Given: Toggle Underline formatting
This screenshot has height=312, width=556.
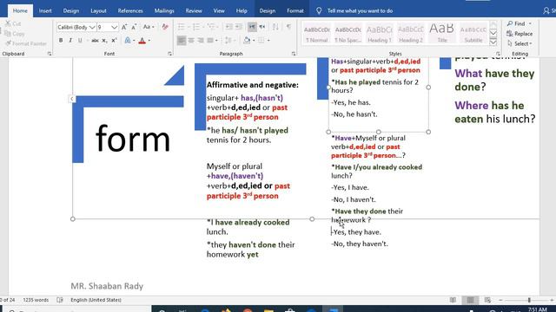Looking at the screenshot, I should point(80,41).
